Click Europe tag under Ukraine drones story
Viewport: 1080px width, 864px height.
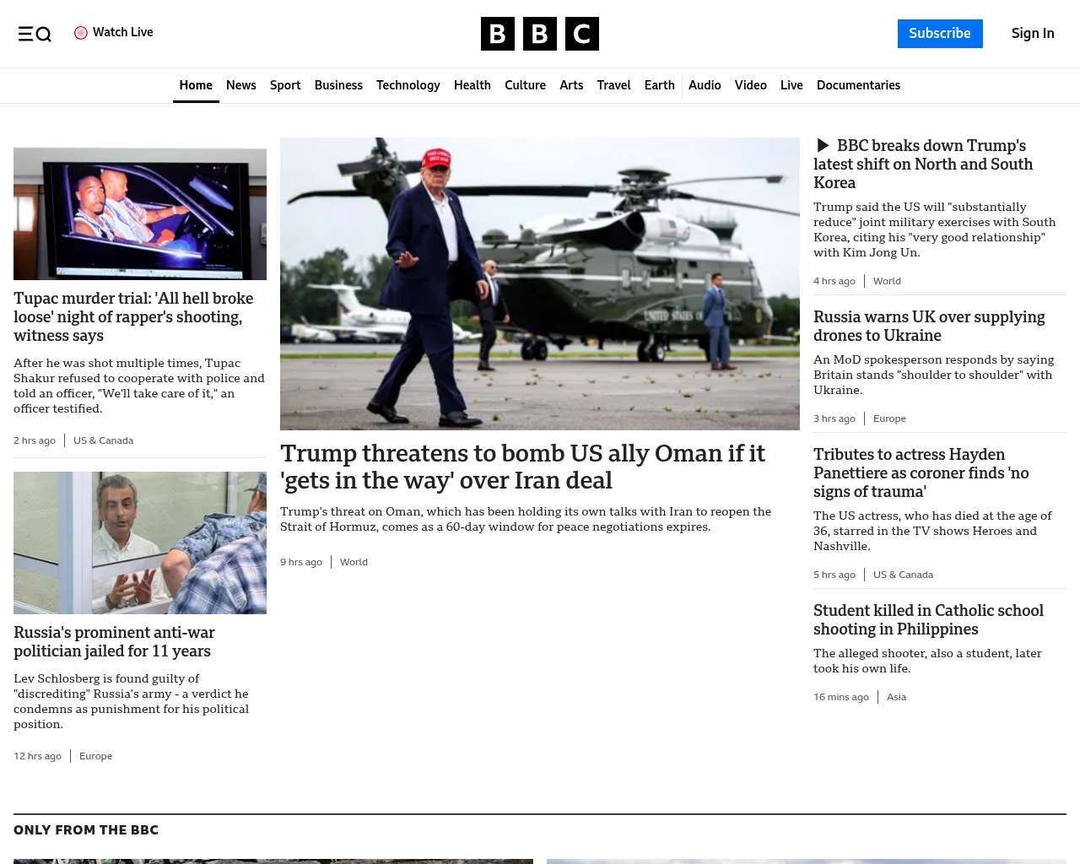tap(889, 418)
